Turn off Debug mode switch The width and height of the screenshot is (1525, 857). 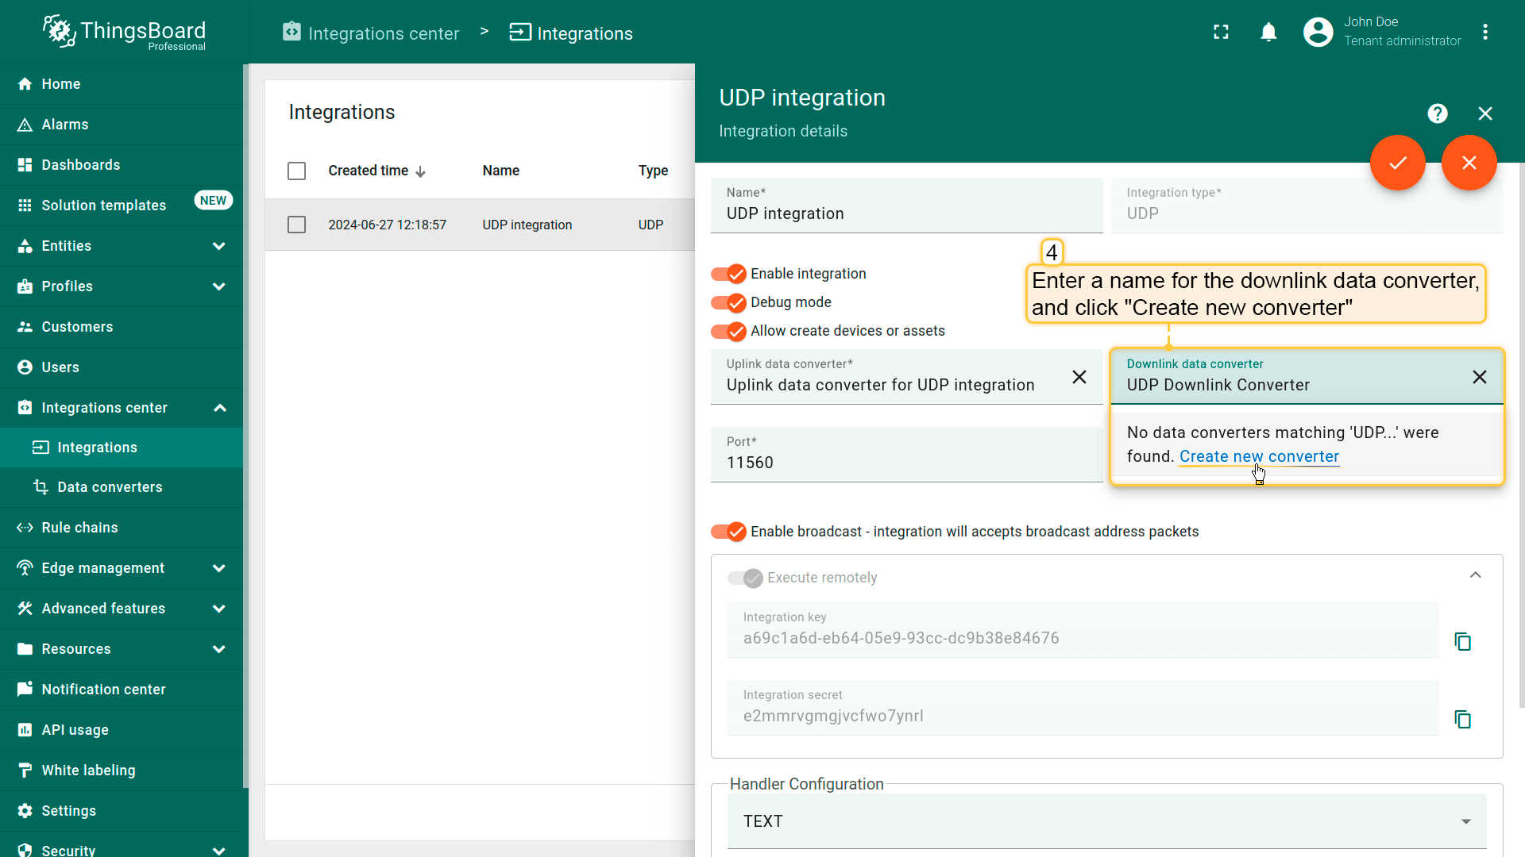pyautogui.click(x=728, y=302)
